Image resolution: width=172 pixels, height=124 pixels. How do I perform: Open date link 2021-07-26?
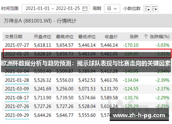pyautogui.click(x=17, y=107)
